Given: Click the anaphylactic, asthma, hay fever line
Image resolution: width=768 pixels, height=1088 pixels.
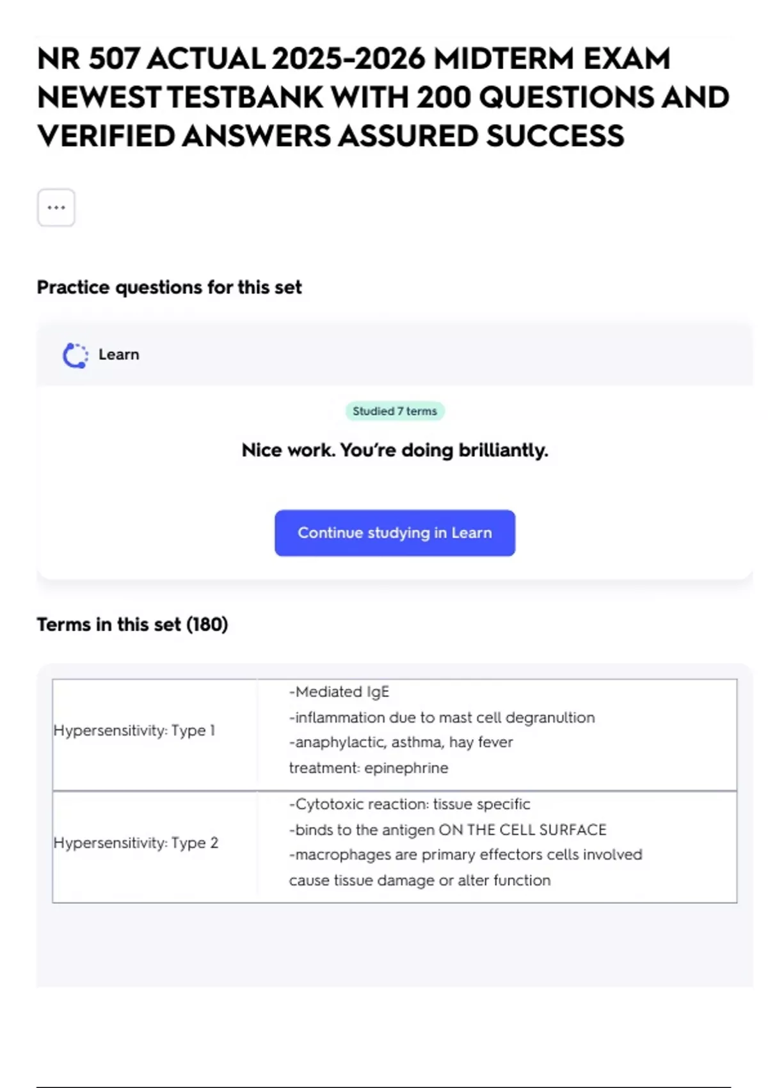Looking at the screenshot, I should [401, 742].
